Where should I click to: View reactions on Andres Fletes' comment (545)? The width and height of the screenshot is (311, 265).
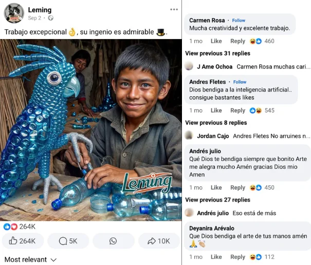pos(262,111)
